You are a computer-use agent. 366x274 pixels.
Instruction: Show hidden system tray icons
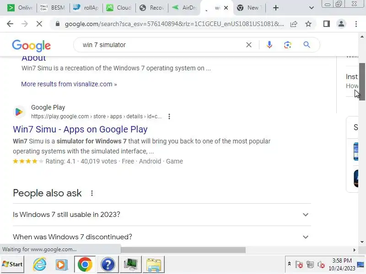pos(289,264)
